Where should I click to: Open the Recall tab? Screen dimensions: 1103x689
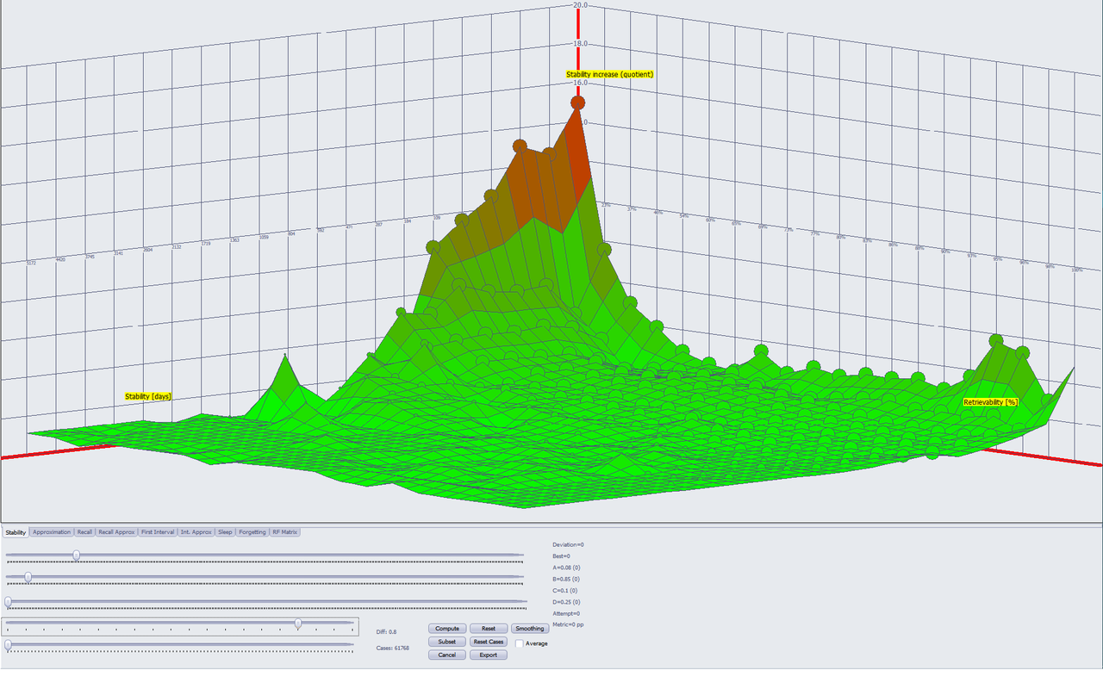[84, 532]
